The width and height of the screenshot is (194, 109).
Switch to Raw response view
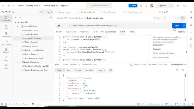pyautogui.click(x=69, y=70)
